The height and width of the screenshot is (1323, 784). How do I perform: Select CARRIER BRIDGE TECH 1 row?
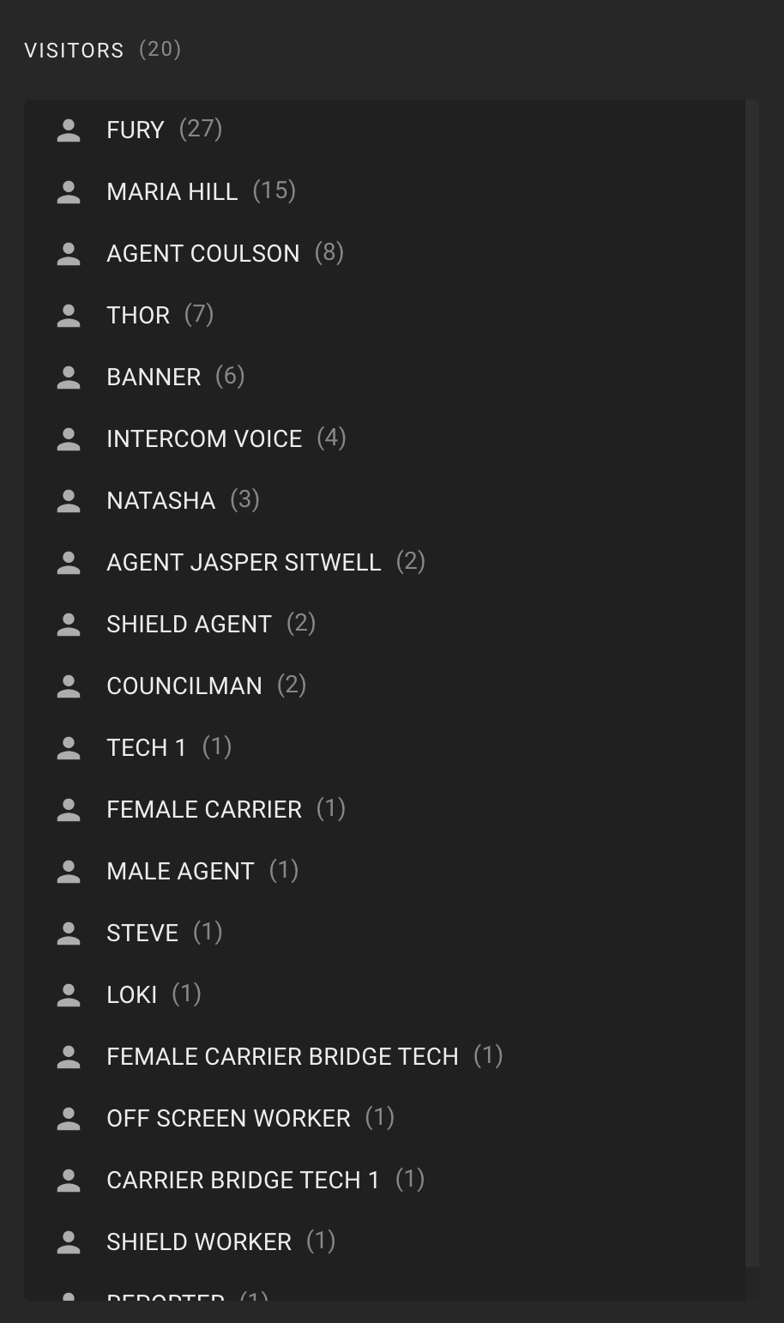pyautogui.click(x=384, y=1181)
